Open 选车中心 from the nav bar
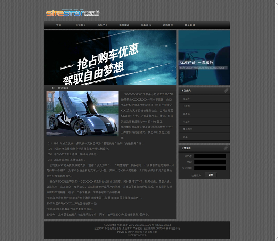 pyautogui.click(x=103, y=25)
